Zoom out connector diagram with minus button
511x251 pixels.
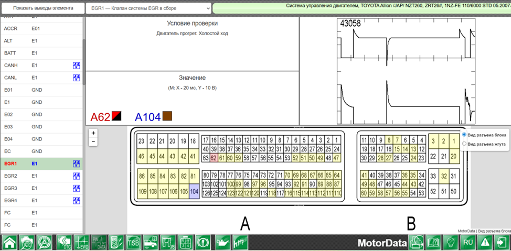(x=93, y=141)
